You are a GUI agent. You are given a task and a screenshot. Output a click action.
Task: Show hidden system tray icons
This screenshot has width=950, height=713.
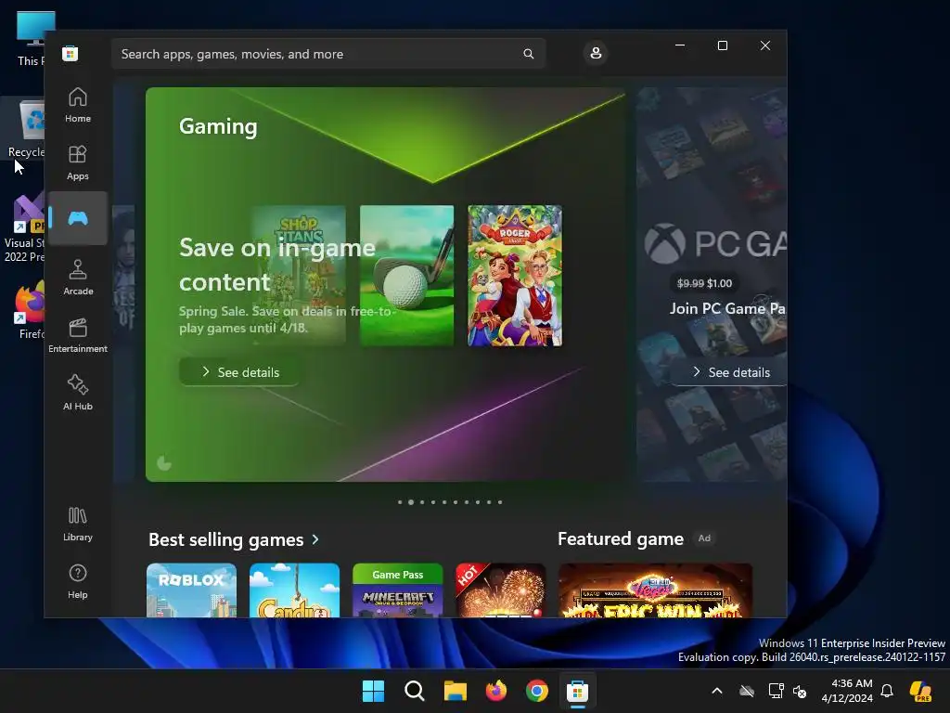pos(717,691)
